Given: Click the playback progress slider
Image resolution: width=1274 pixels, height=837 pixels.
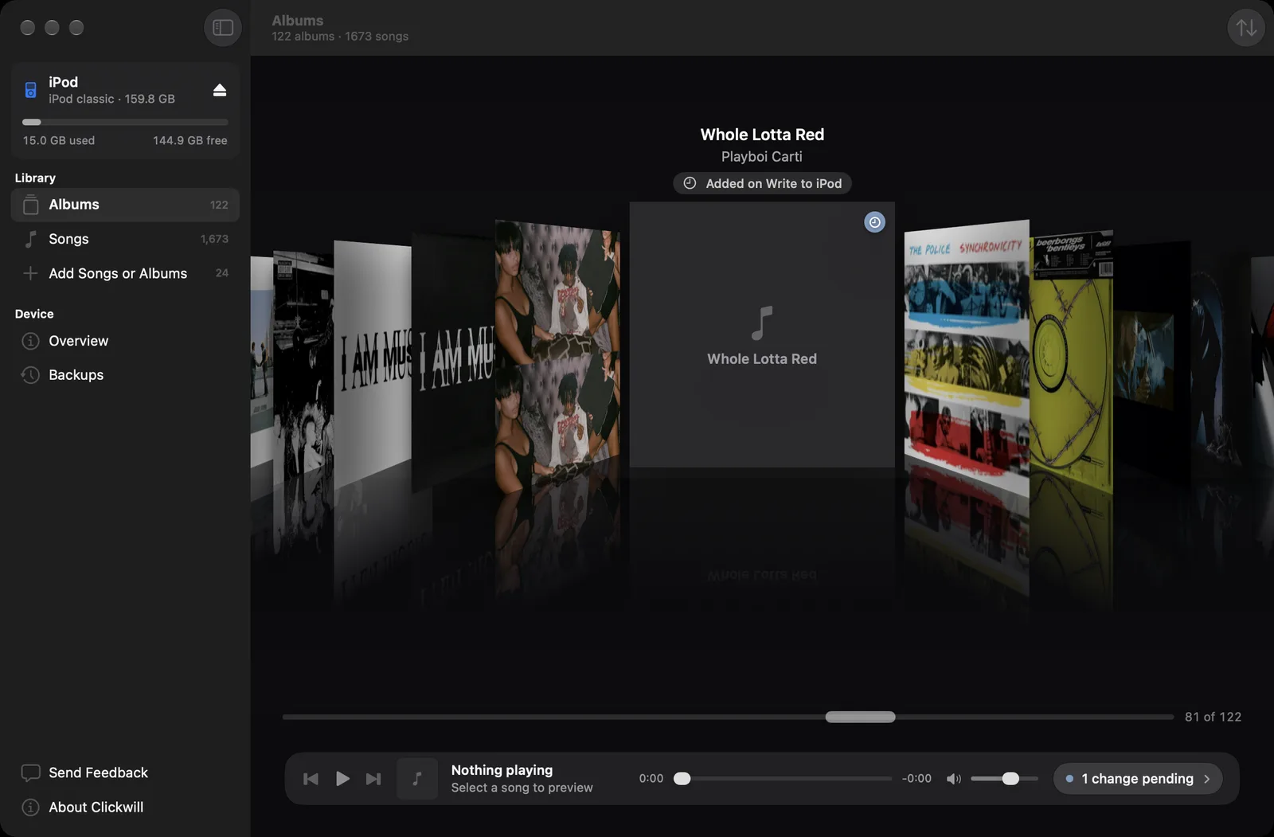Looking at the screenshot, I should coord(783,779).
